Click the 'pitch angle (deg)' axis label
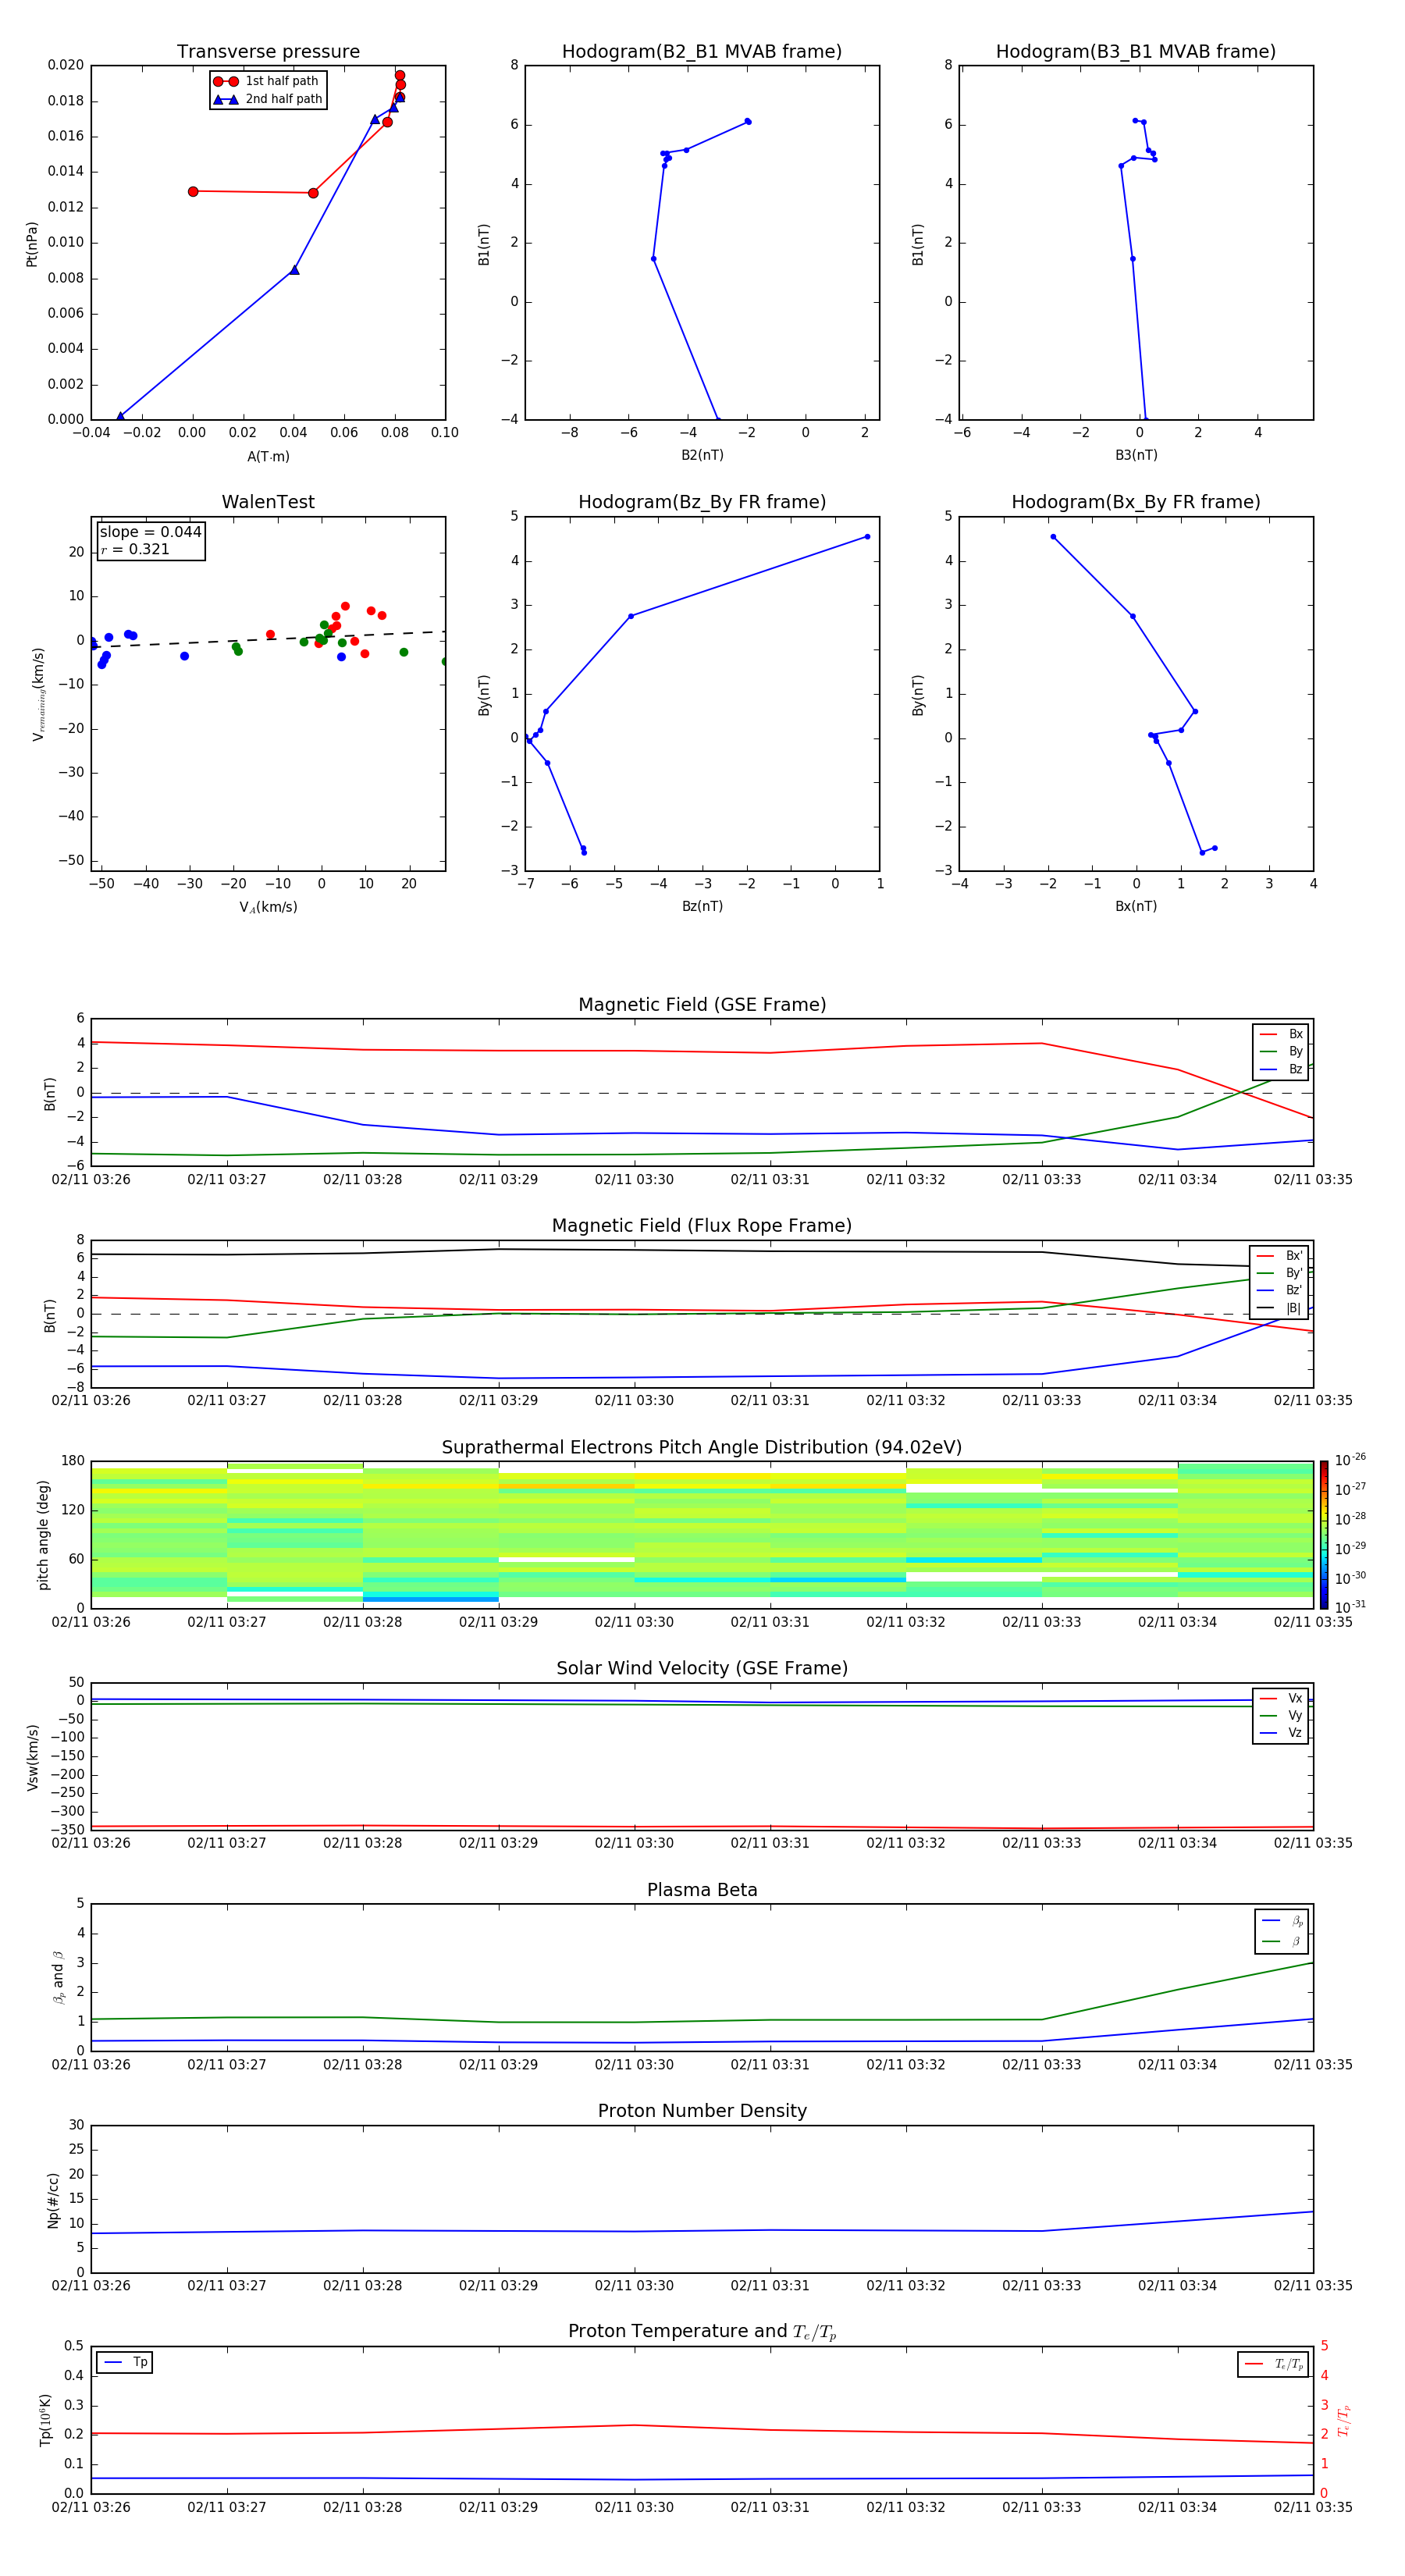 point(43,1535)
